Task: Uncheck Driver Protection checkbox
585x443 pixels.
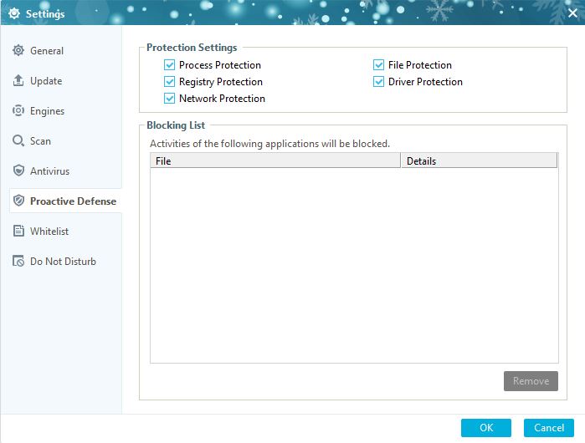Action: pyautogui.click(x=378, y=82)
